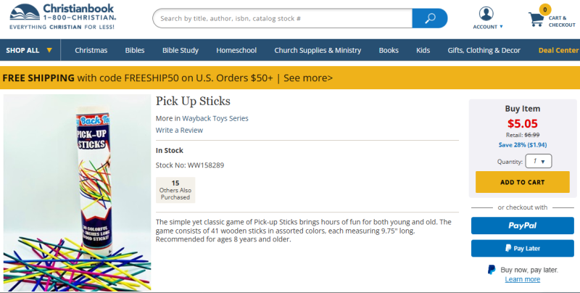580x293 pixels.
Task: Open the Bibles menu
Action: click(x=134, y=50)
